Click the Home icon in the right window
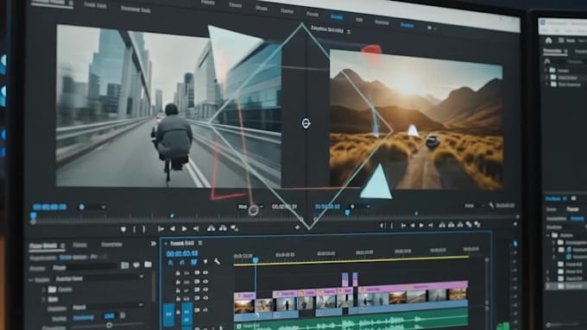This screenshot has height=330, width=587. [x=548, y=40]
